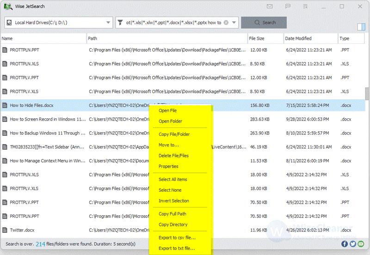Viewport: 370px width, 255px height.
Task: Open the Facebook share icon
Action: tap(345, 244)
